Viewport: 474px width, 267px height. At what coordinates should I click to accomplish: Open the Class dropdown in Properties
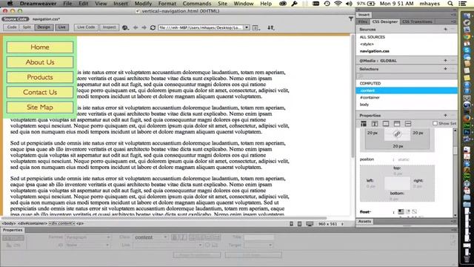165,237
